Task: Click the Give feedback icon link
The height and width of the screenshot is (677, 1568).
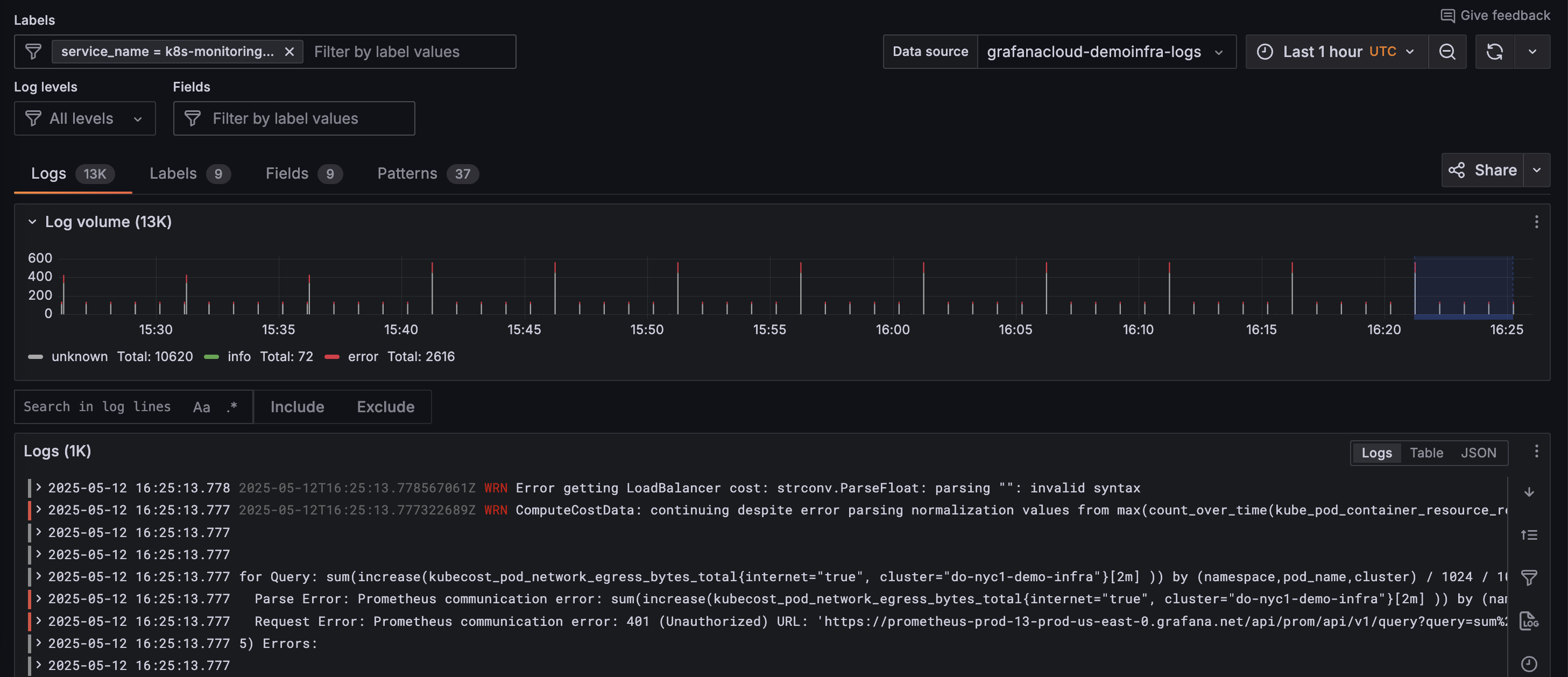Action: [1447, 16]
